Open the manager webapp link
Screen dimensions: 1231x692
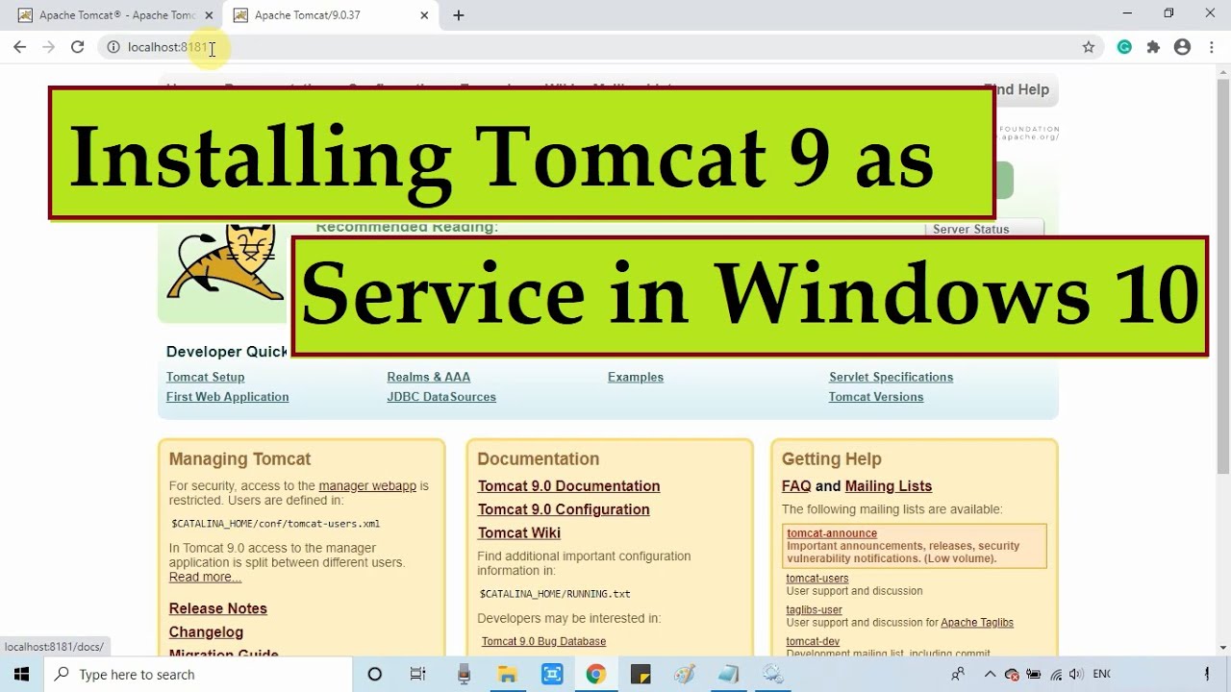click(367, 486)
